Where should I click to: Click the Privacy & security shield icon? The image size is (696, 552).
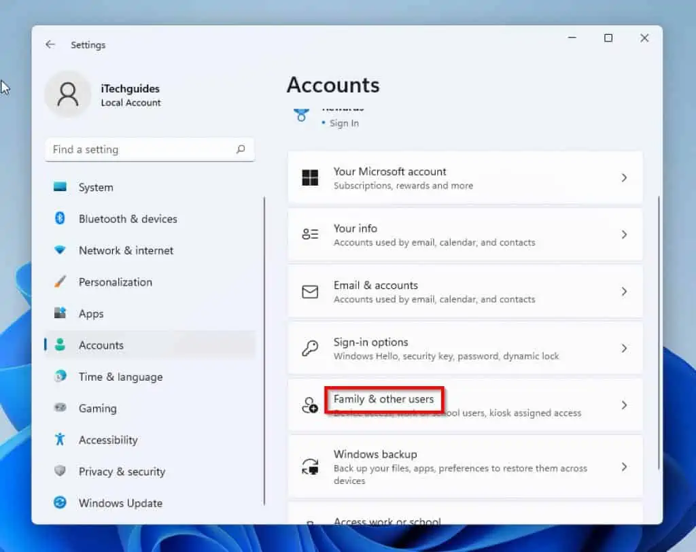click(60, 471)
